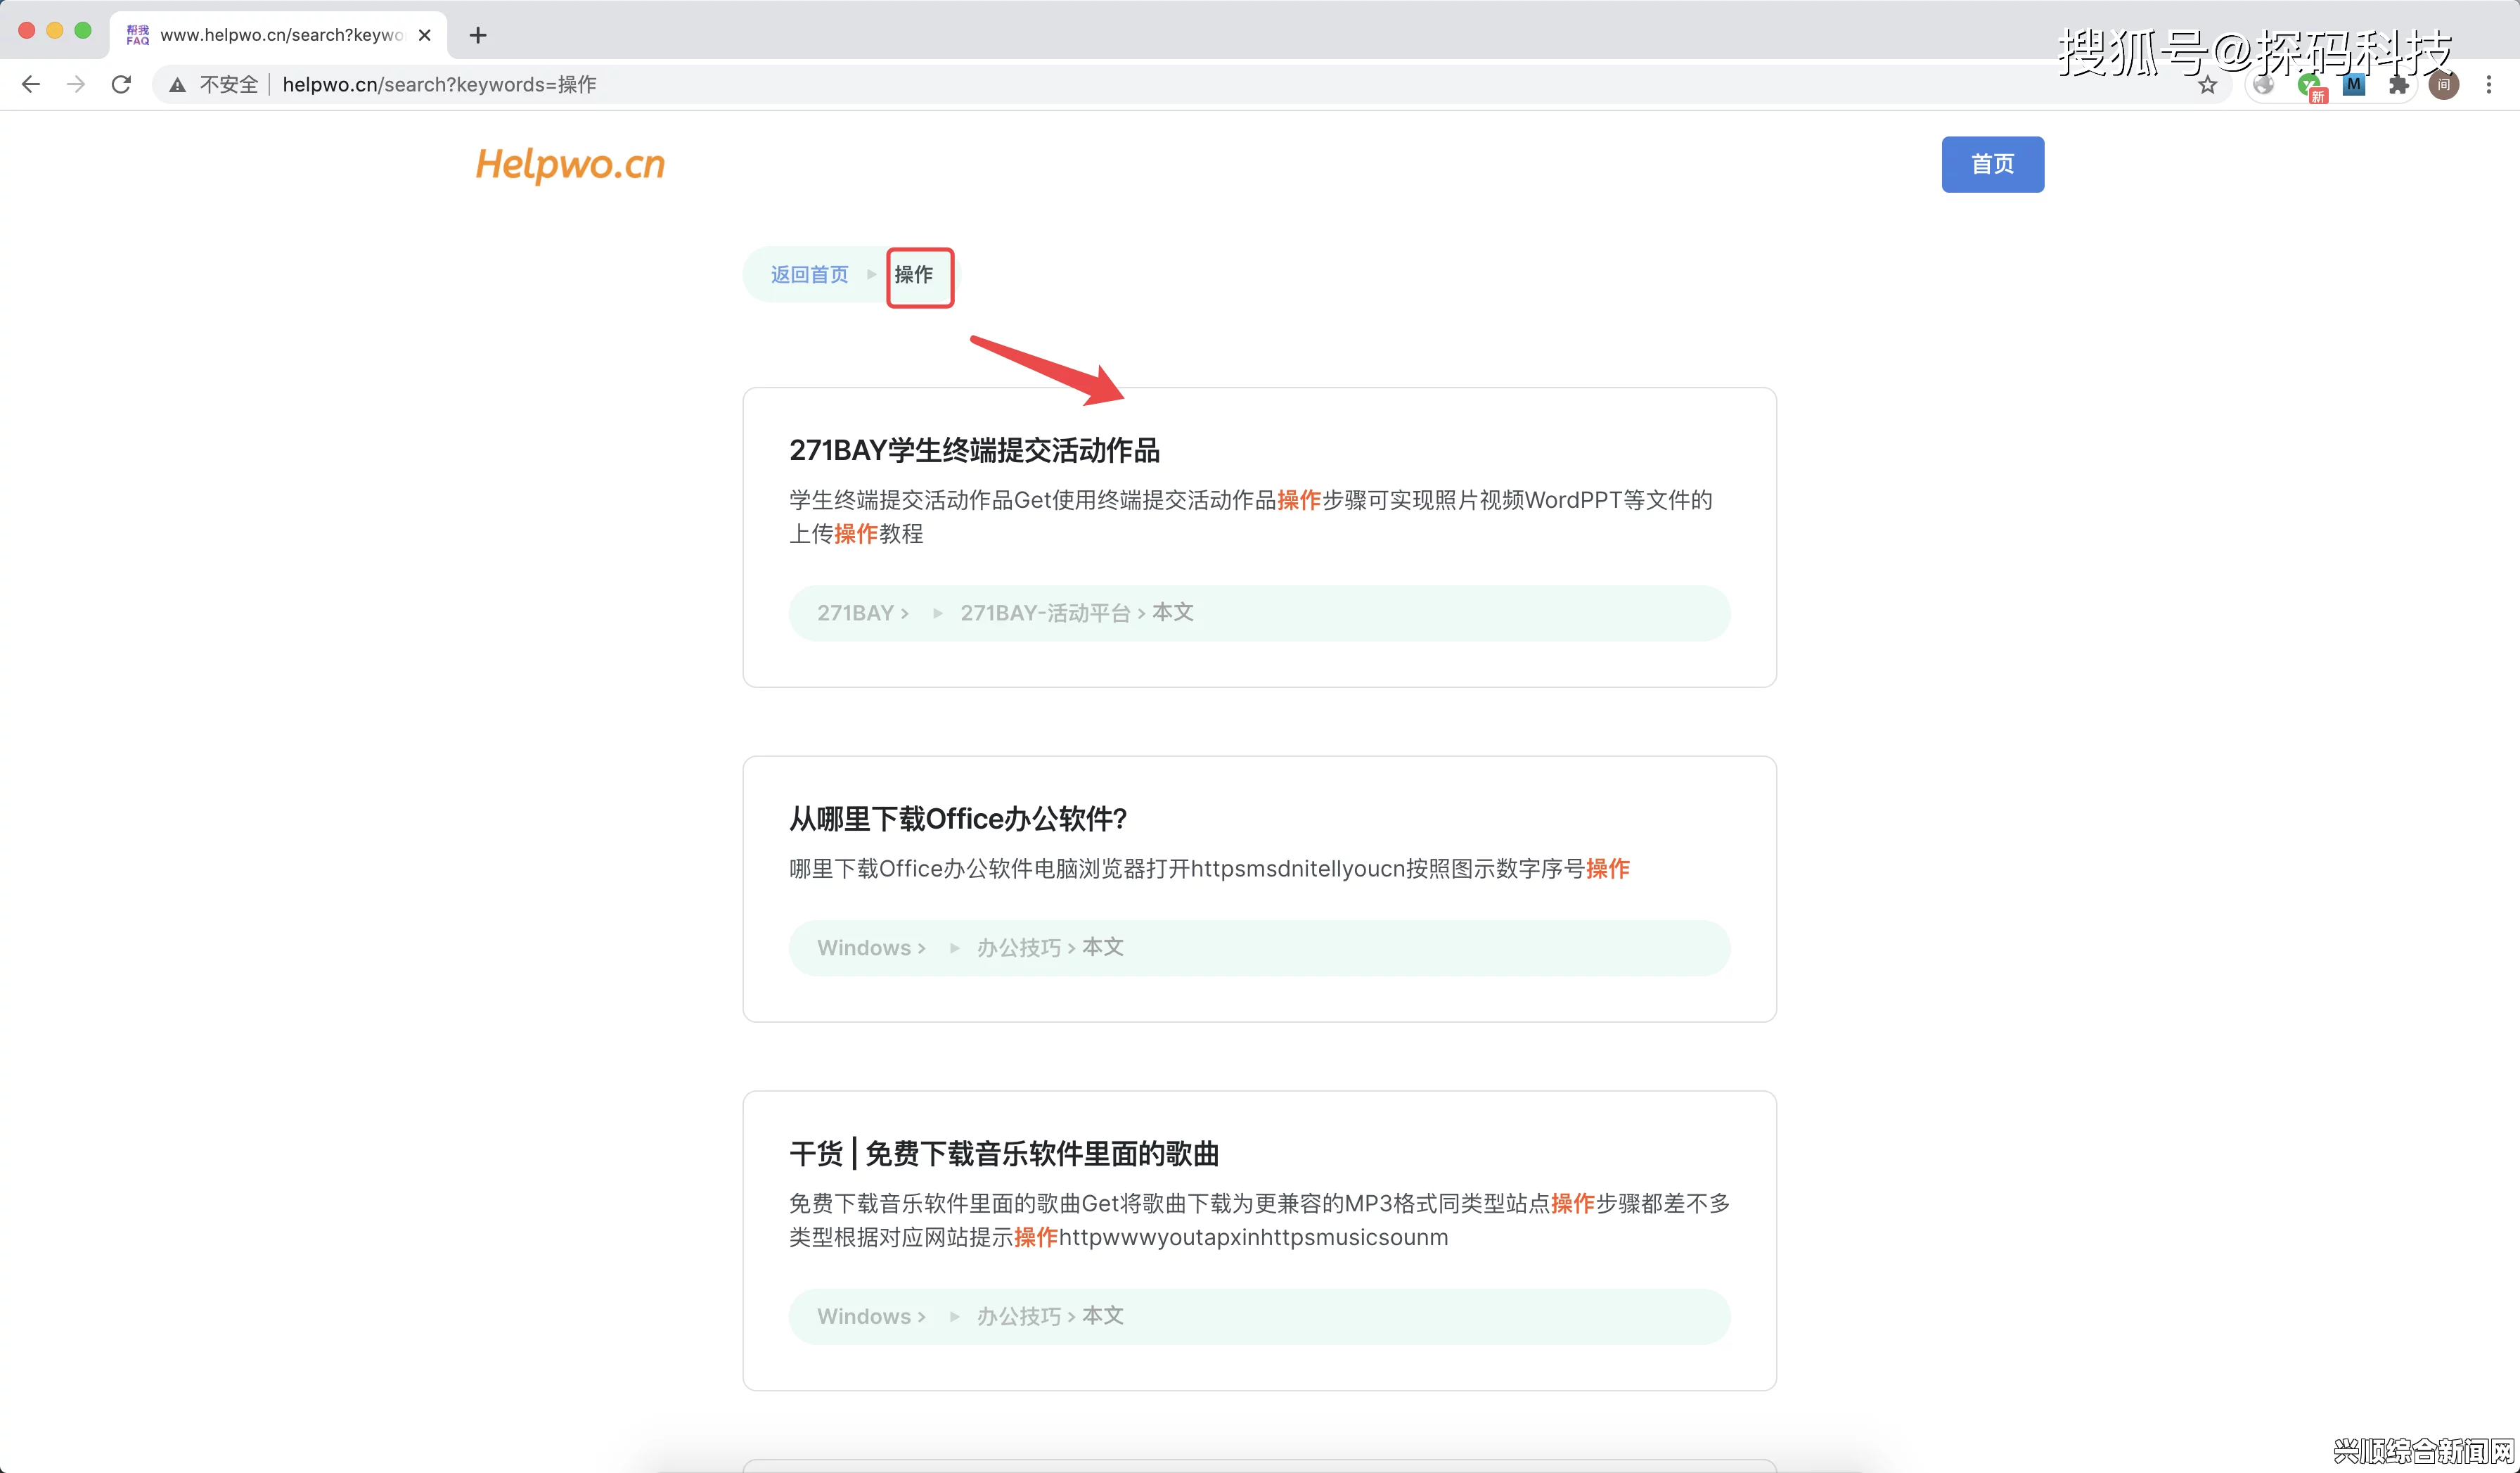Reload the page with the refresh icon
The height and width of the screenshot is (1473, 2520).
point(121,84)
